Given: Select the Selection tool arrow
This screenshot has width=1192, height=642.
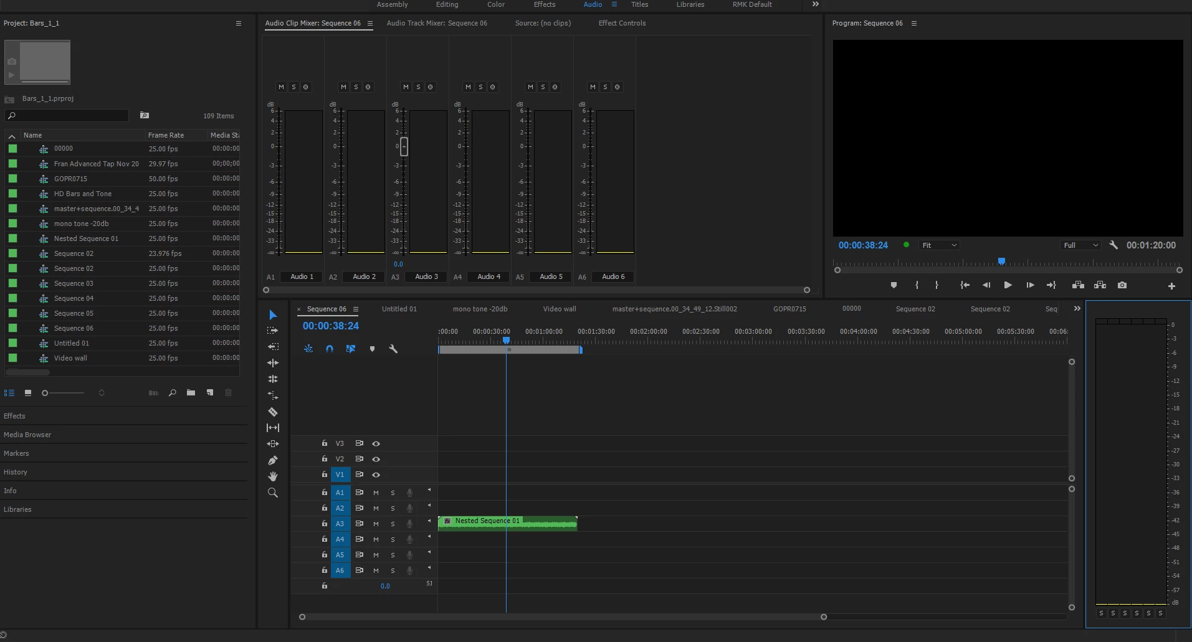Looking at the screenshot, I should click(273, 315).
